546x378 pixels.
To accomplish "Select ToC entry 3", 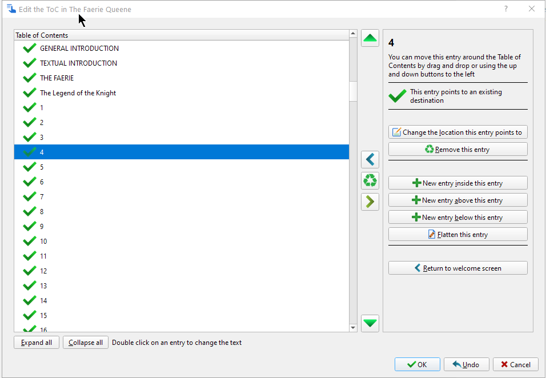I will coord(182,138).
